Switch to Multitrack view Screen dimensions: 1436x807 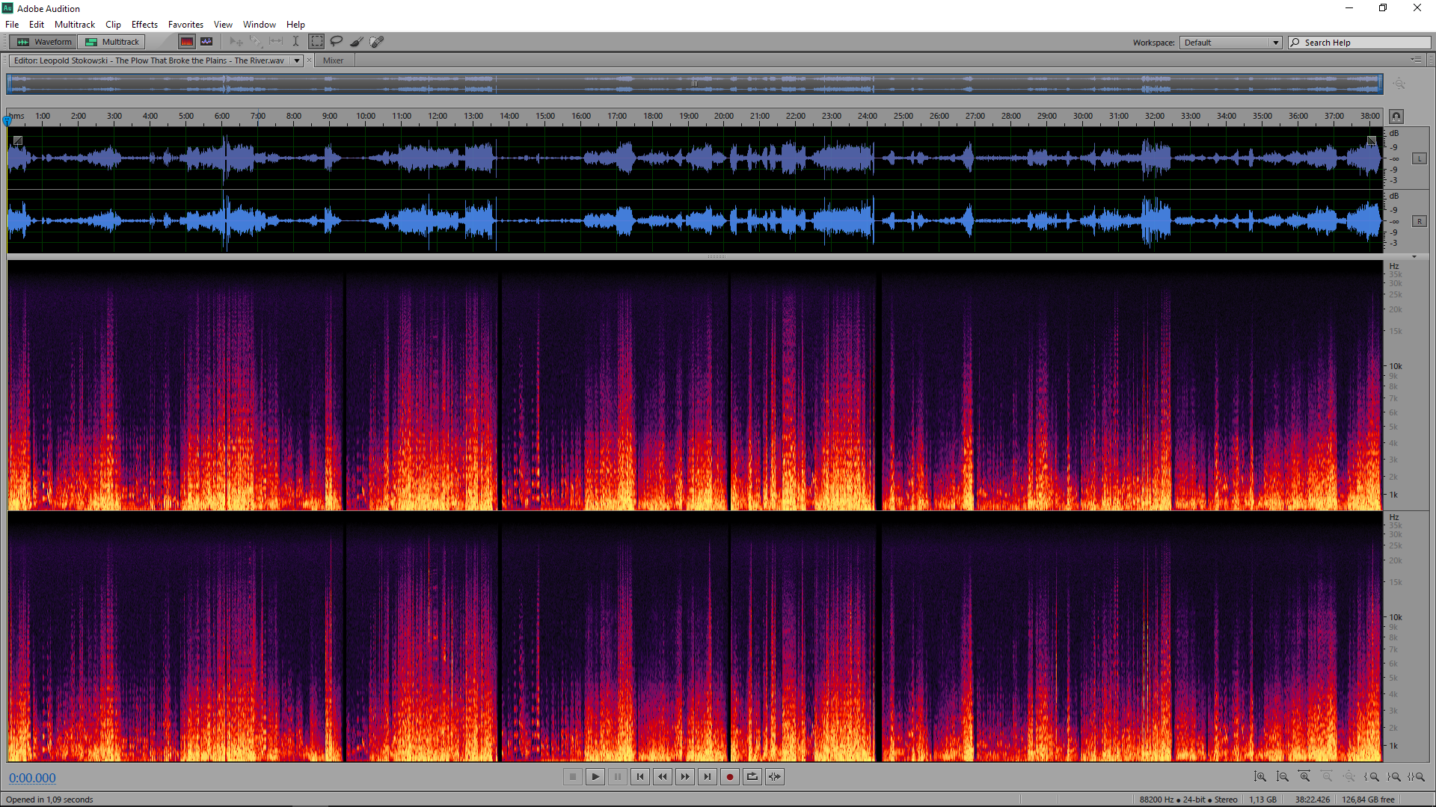click(x=112, y=42)
